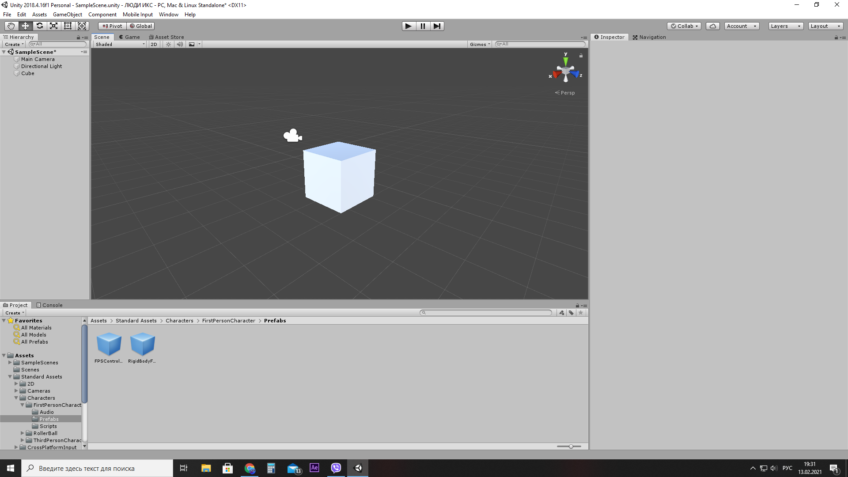Open the Layers dropdown
Screen dimensions: 848x477
(786, 26)
